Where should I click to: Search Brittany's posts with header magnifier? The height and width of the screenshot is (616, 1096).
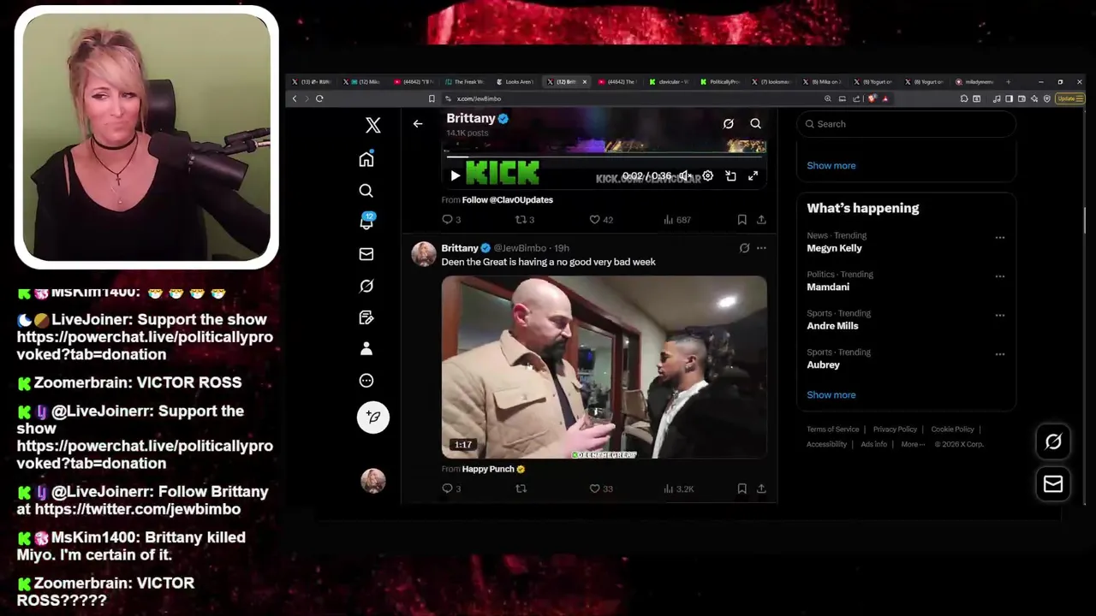(756, 124)
